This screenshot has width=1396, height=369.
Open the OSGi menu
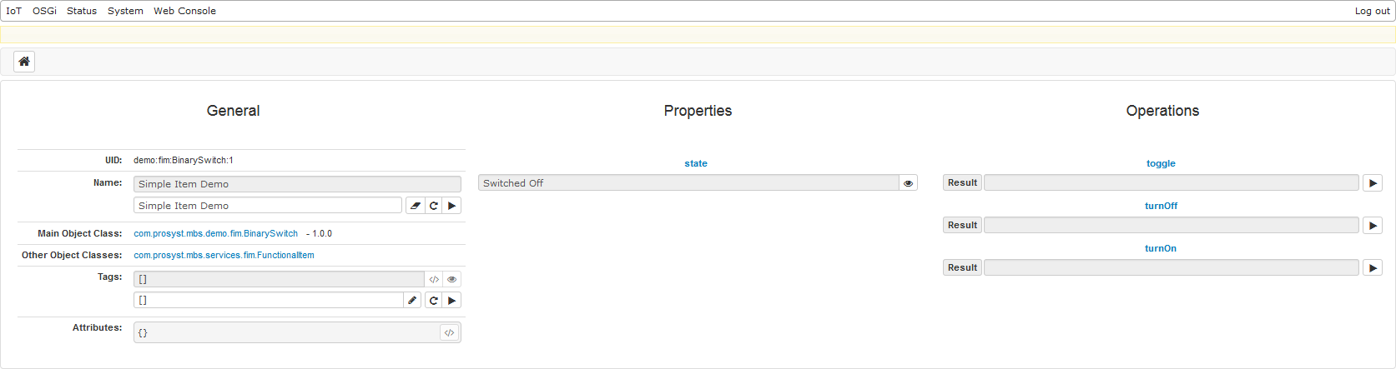coord(44,11)
